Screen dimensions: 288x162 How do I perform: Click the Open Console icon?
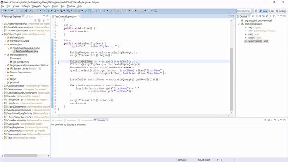[275, 120]
